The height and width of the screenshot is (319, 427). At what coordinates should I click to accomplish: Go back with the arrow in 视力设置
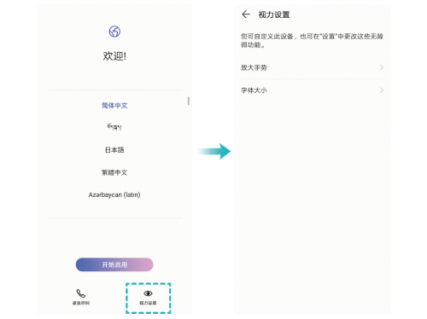click(246, 14)
